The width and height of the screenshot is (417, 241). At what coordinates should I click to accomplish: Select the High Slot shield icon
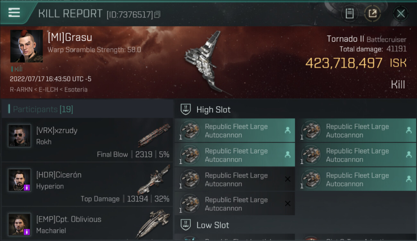186,110
